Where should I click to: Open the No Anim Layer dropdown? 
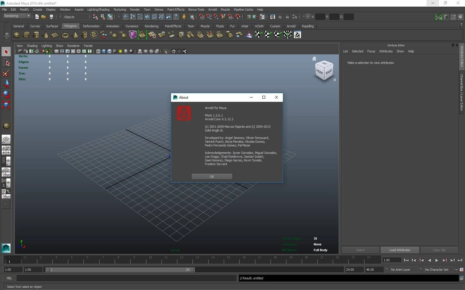[386, 269]
